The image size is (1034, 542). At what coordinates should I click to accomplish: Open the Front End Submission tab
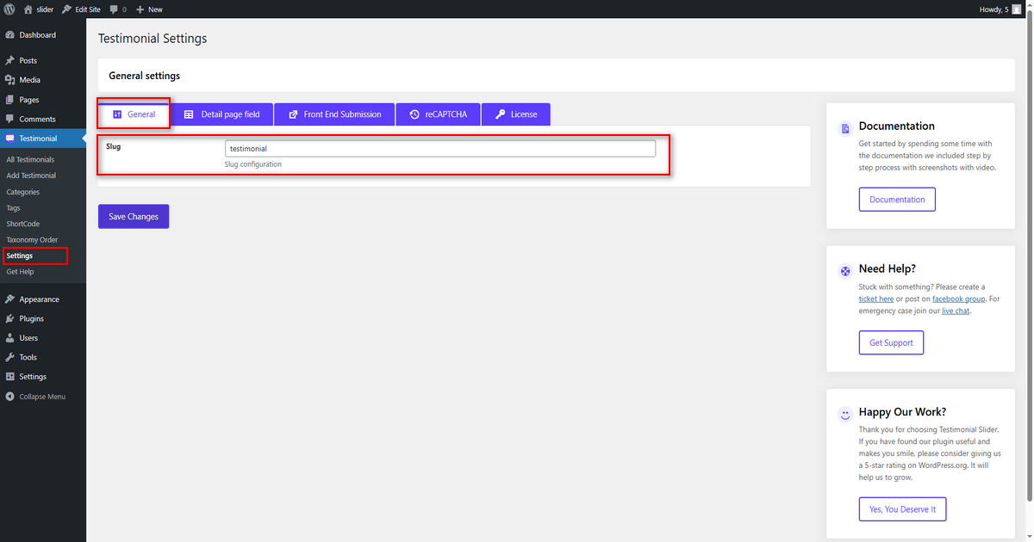[334, 114]
